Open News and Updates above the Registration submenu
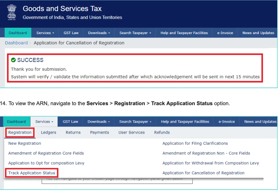279x191 pixels. point(260,121)
